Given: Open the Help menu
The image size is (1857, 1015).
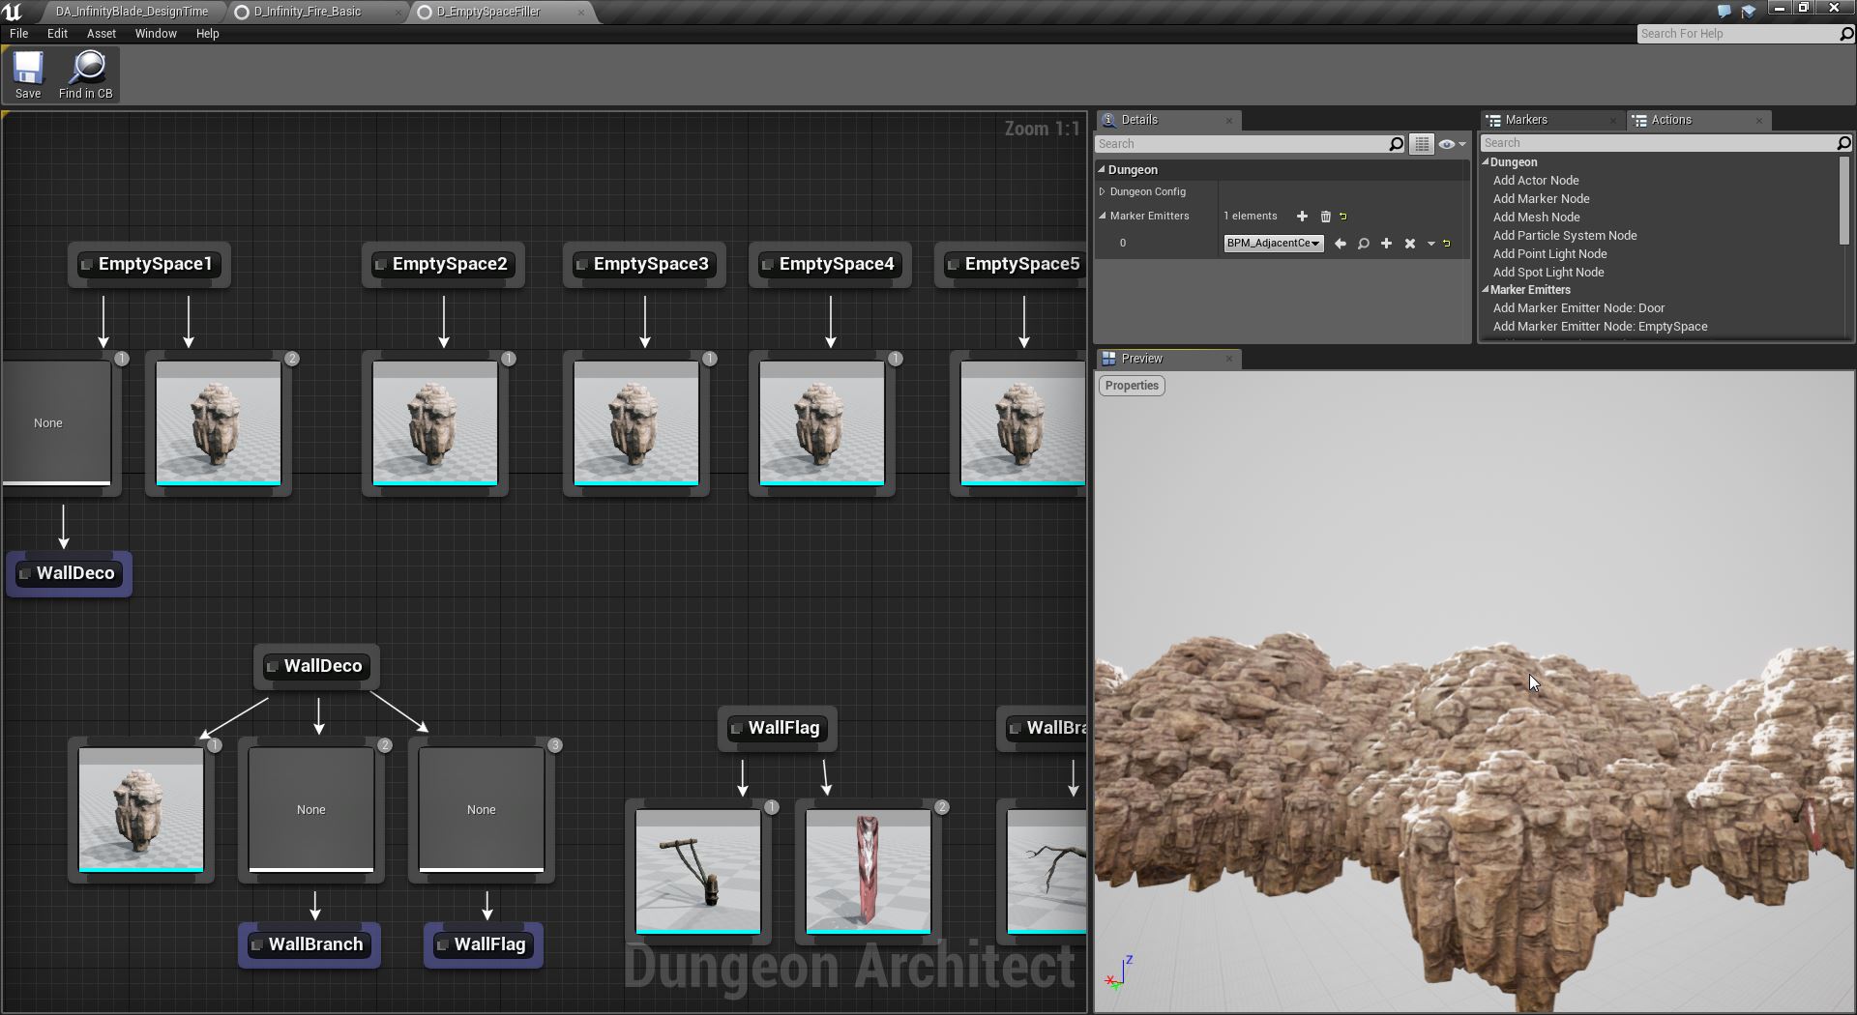Looking at the screenshot, I should [208, 34].
